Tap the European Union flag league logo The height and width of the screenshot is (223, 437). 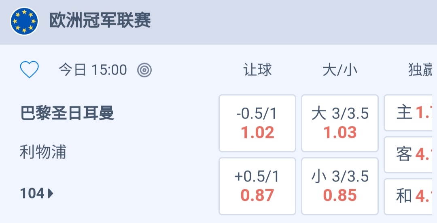click(x=24, y=21)
